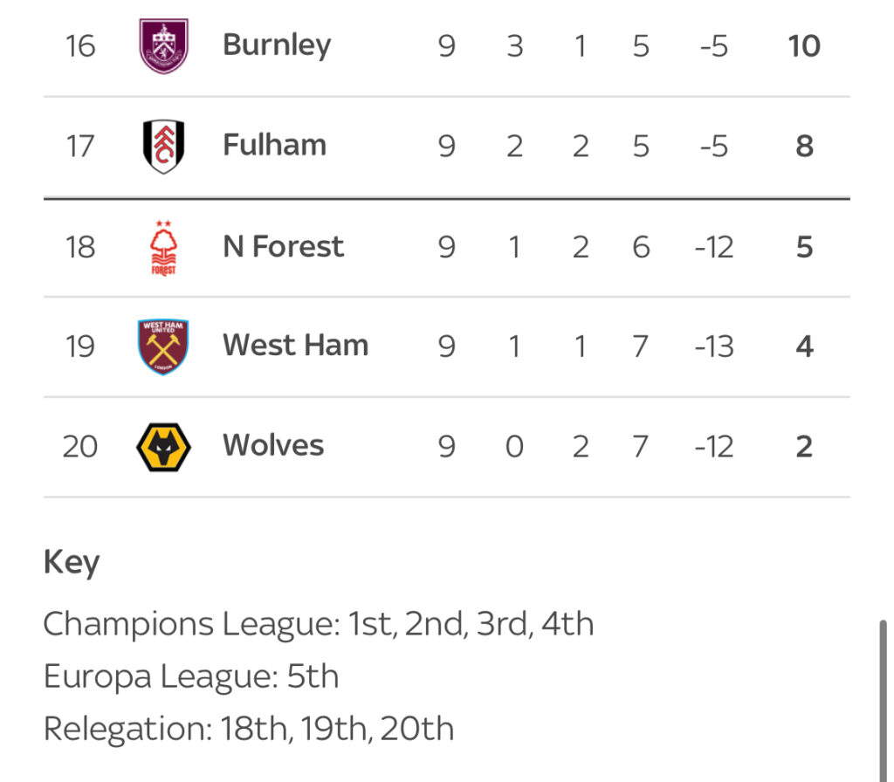Click the Fulham club crest

coord(163,146)
